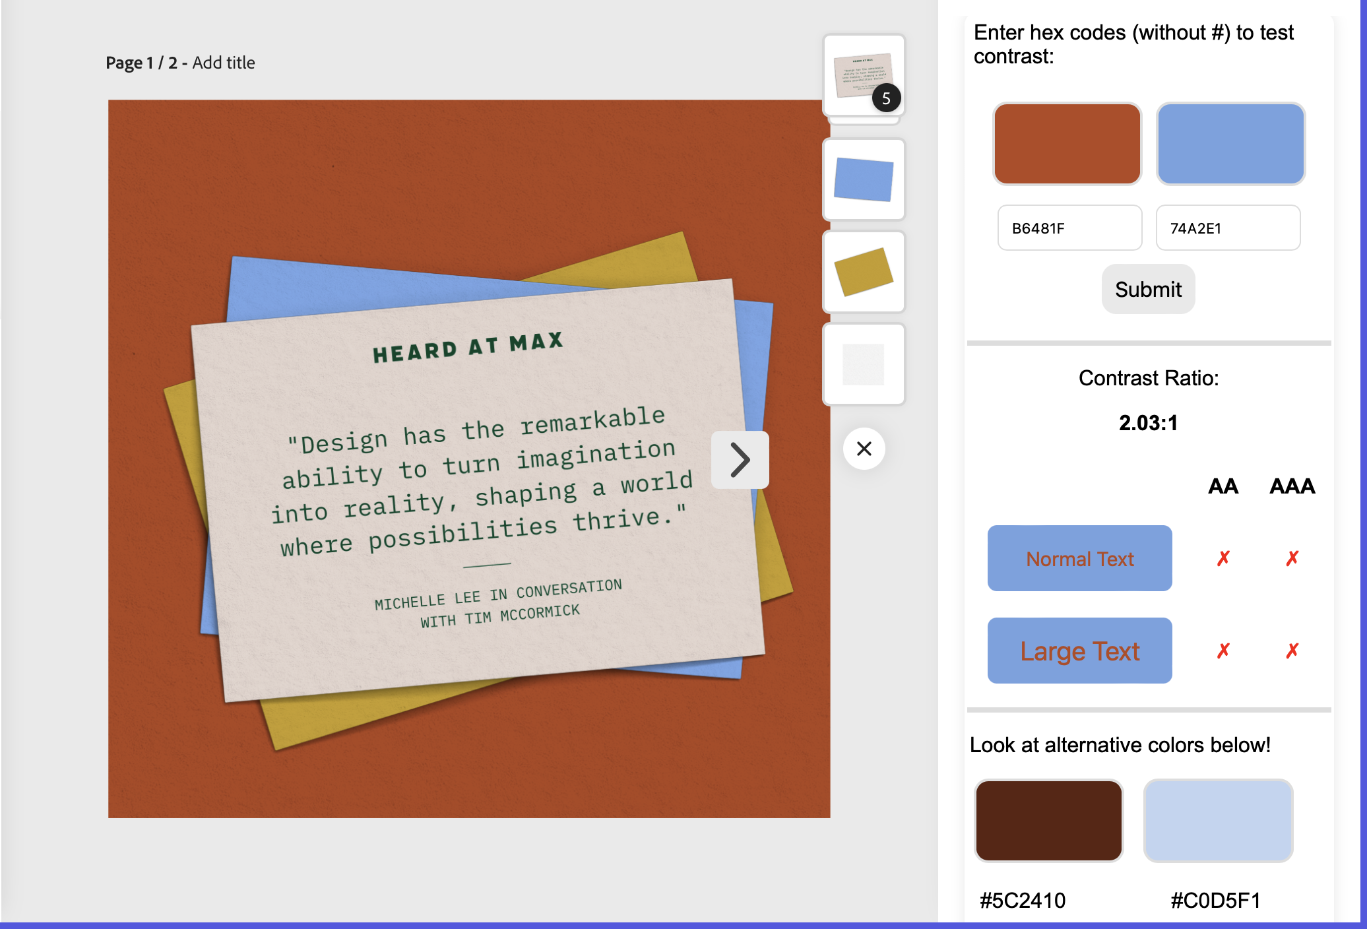Click the B6481F hex input field

click(1069, 228)
